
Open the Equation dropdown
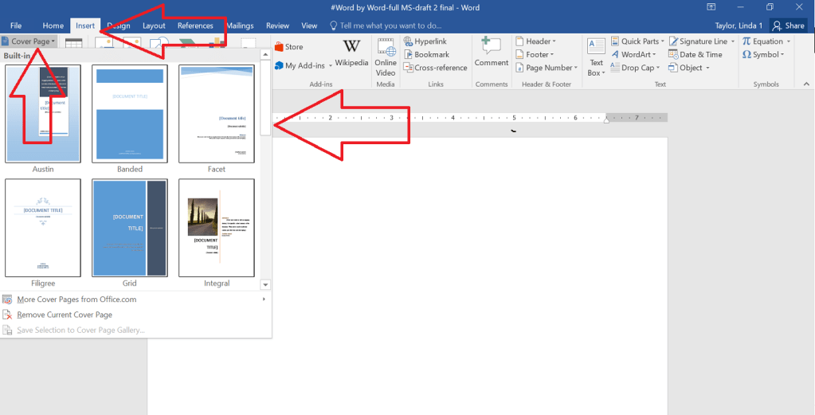pos(763,41)
